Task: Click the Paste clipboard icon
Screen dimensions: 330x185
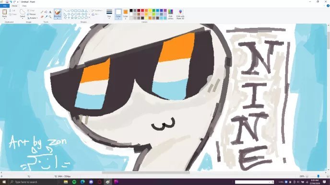Action: (x=5, y=12)
